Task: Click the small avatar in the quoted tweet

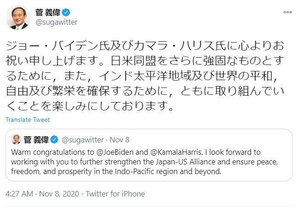Action: tap(16, 140)
